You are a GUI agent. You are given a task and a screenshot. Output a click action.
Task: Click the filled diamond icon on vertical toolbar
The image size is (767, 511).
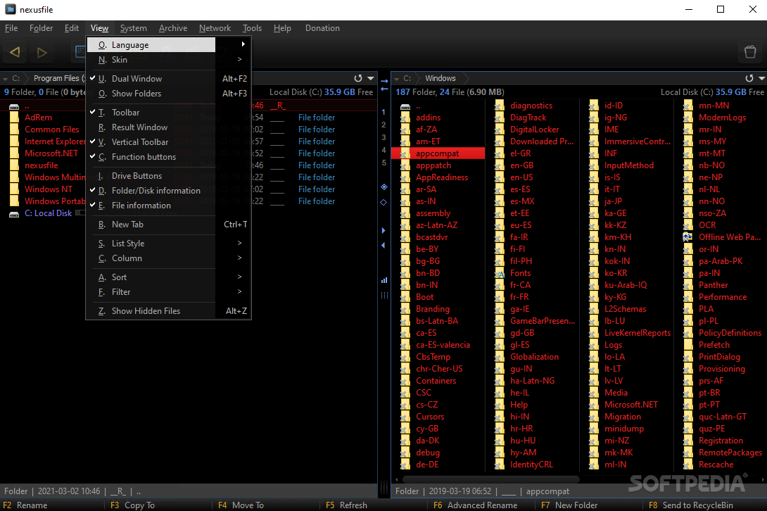[384, 187]
